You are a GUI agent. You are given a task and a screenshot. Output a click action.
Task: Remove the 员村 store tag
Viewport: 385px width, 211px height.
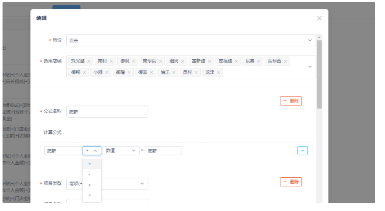[196, 72]
